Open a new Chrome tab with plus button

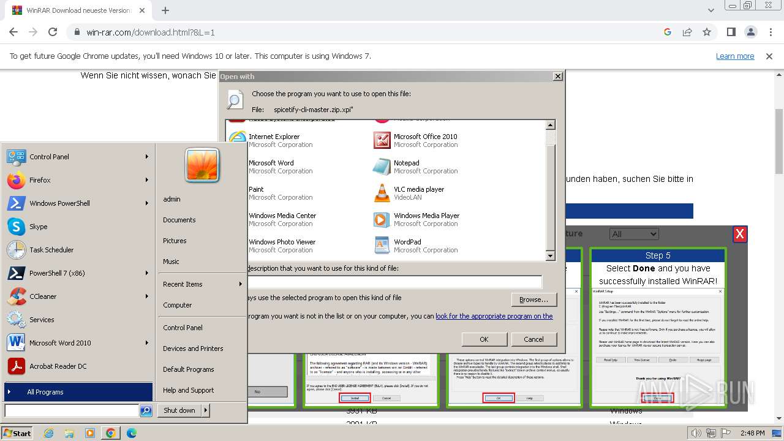pos(165,10)
